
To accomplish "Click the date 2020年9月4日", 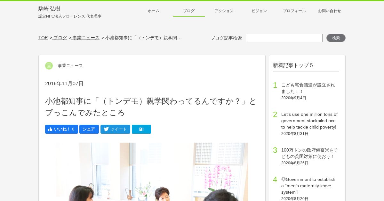I will [x=294, y=98].
